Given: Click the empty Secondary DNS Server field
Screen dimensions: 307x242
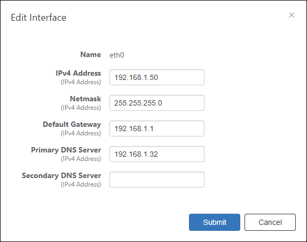Looking at the screenshot, I should tap(157, 180).
